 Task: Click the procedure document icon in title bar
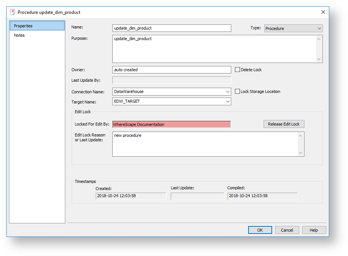[13, 12]
